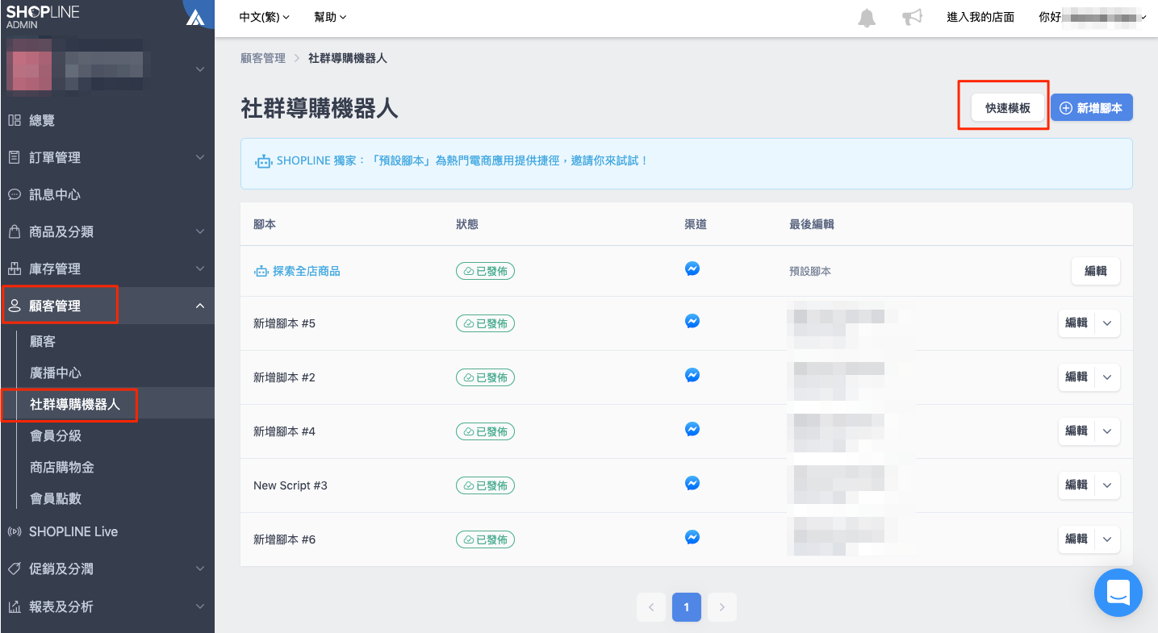Open the 幫助 menu
This screenshot has height=633, width=1158.
coord(329,17)
